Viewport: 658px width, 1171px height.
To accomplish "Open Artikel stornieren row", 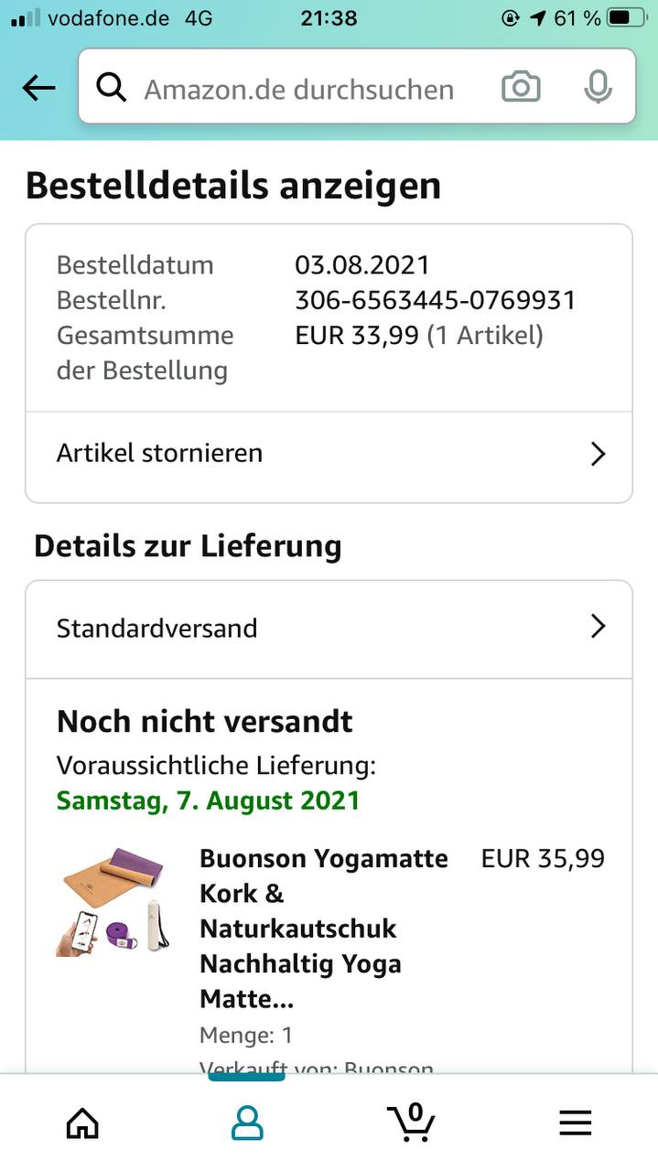I will [x=160, y=453].
